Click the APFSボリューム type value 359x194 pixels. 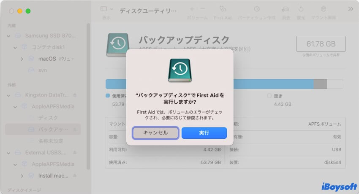click(324, 124)
